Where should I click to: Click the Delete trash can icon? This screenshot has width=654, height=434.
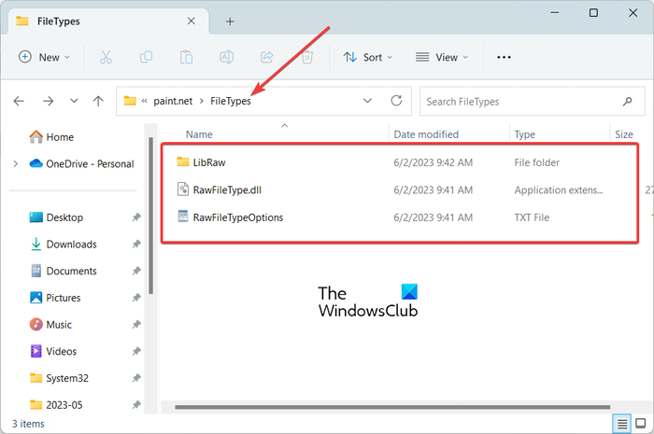[307, 57]
